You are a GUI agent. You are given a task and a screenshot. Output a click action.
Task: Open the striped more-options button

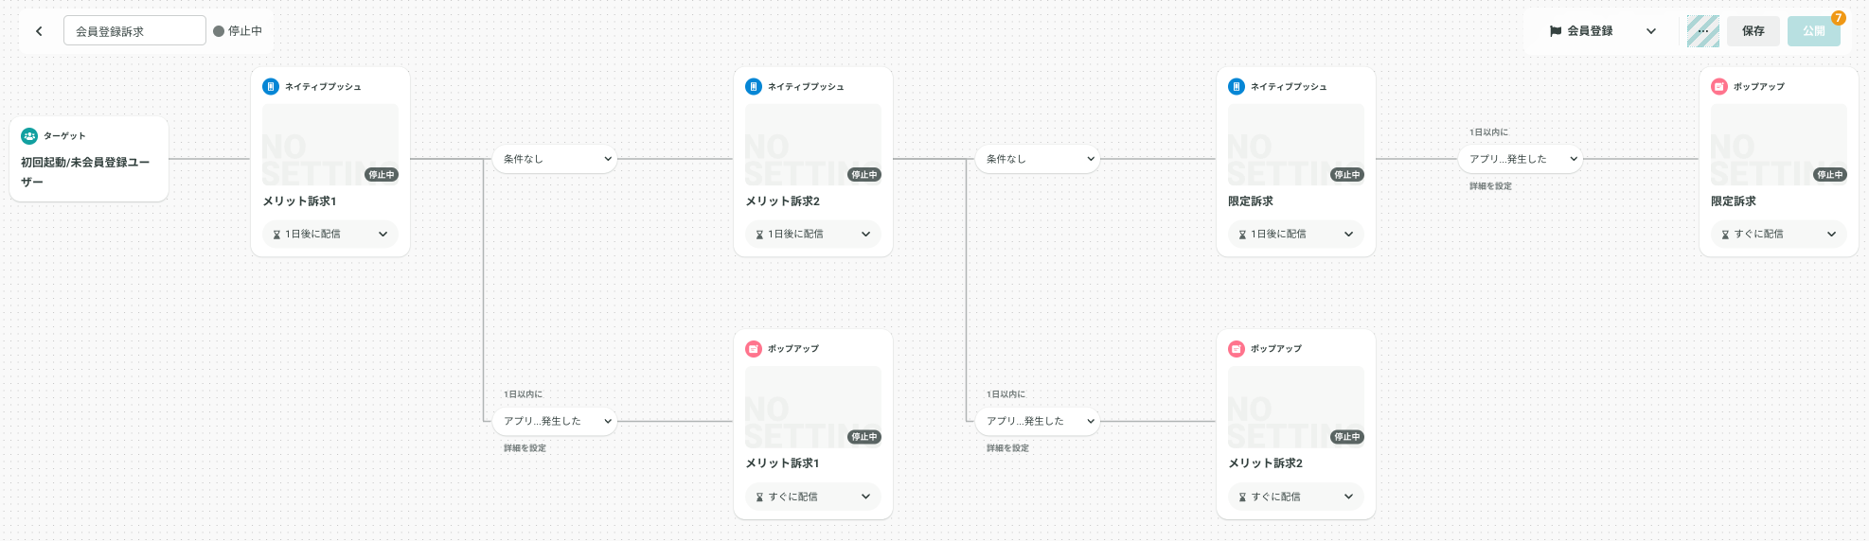pos(1703,31)
